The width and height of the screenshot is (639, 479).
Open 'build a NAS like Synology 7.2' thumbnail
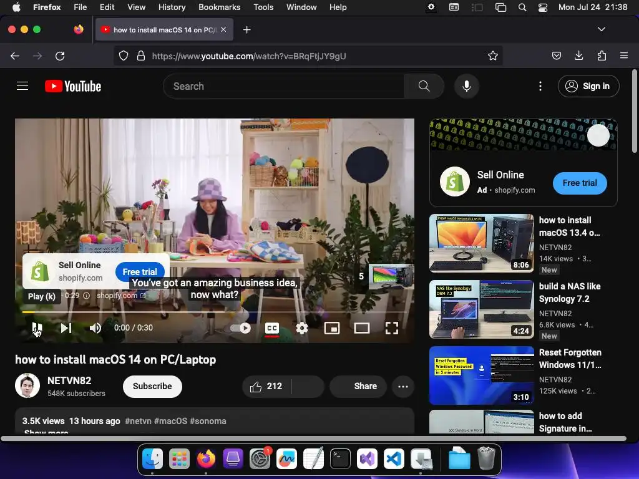(x=481, y=309)
